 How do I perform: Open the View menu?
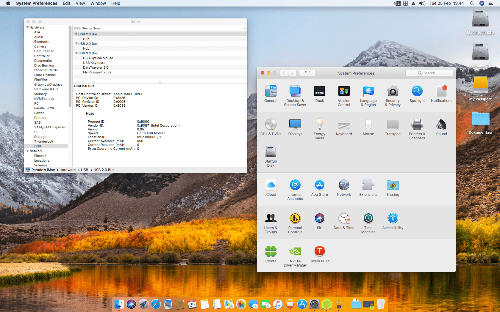[80, 3]
